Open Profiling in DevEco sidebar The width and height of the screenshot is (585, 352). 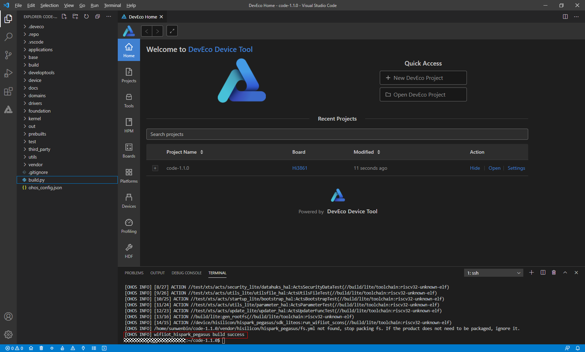coord(129,226)
